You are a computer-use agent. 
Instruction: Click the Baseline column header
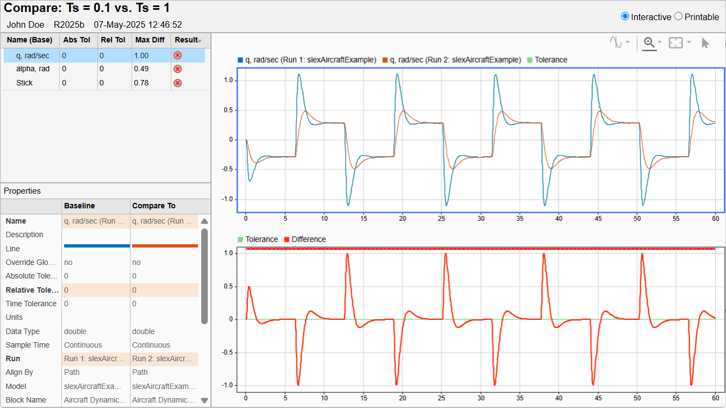(x=96, y=206)
